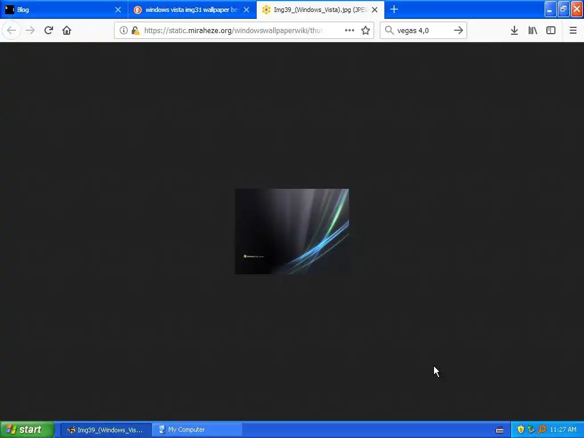View the connection security lock warning

pos(136,30)
